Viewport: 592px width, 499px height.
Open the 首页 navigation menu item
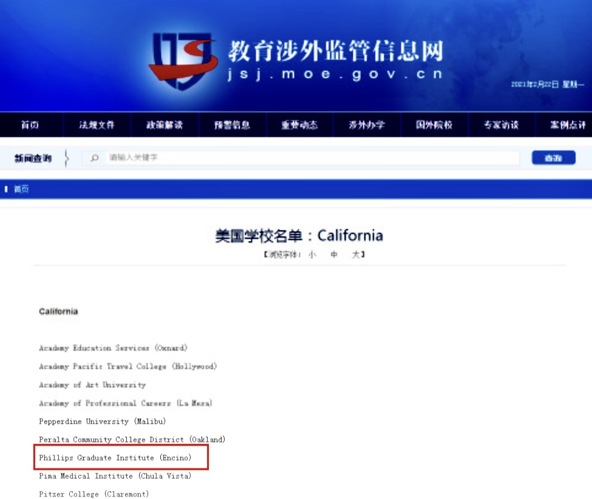point(30,125)
